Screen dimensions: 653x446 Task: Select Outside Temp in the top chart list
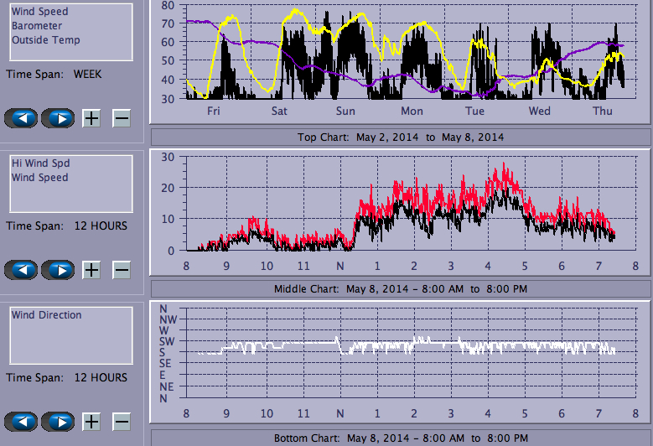tap(45, 39)
